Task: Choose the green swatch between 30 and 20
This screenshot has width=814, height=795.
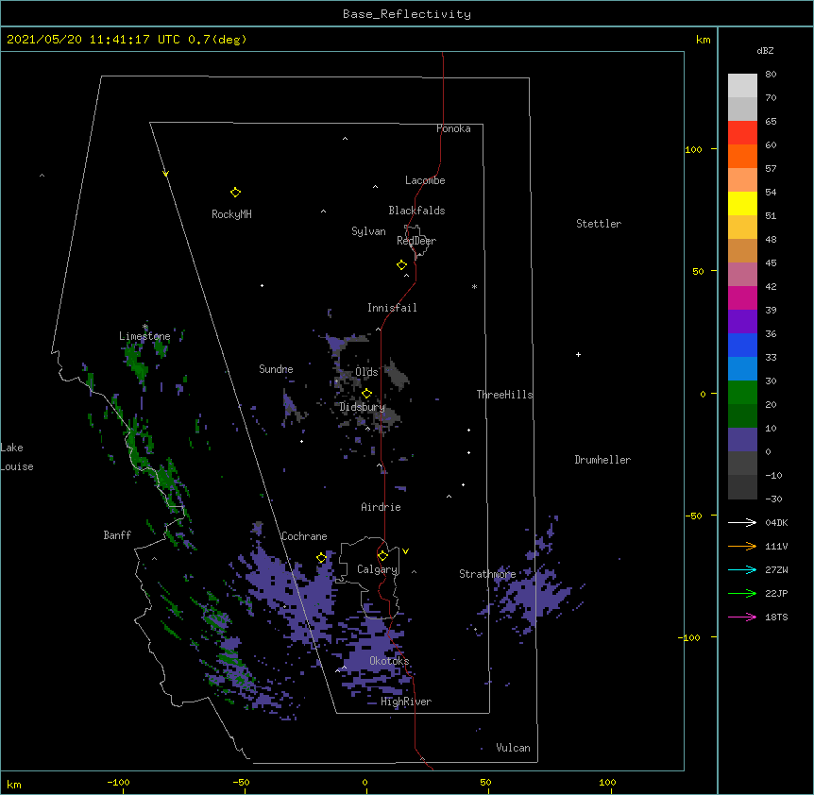Action: tap(742, 392)
